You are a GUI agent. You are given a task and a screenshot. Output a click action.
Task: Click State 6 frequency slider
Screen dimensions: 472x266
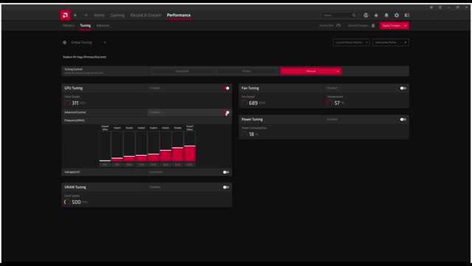(x=178, y=146)
